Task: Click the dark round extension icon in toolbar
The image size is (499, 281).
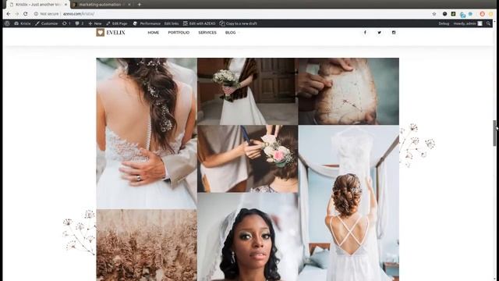Action: pyautogui.click(x=445, y=14)
